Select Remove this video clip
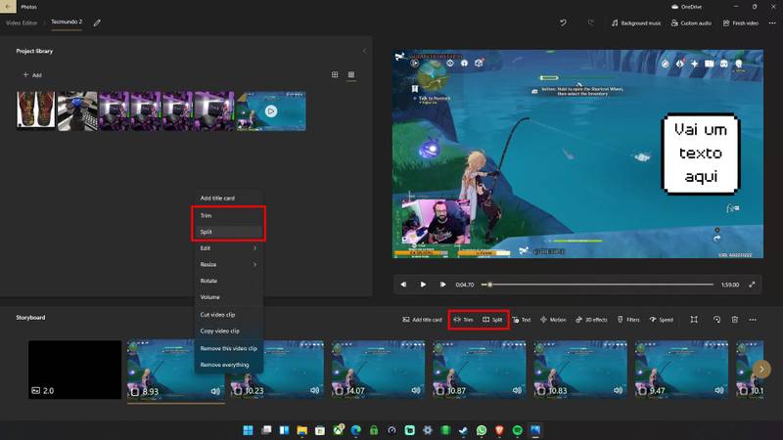783x440 pixels. tap(229, 348)
